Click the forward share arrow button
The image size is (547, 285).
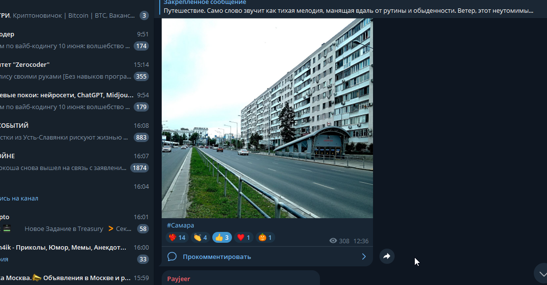click(x=387, y=256)
